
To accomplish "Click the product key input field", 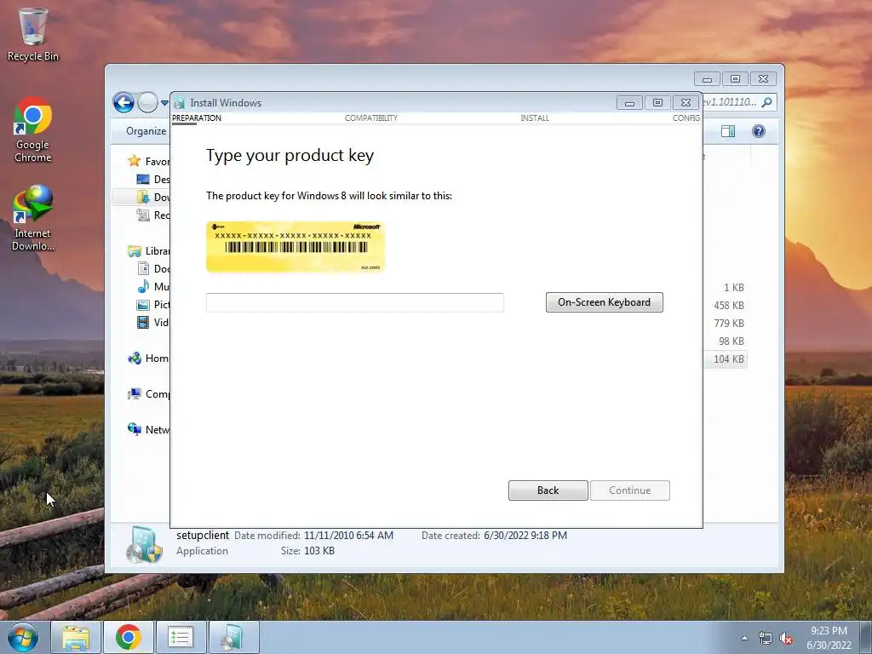I will [x=355, y=302].
